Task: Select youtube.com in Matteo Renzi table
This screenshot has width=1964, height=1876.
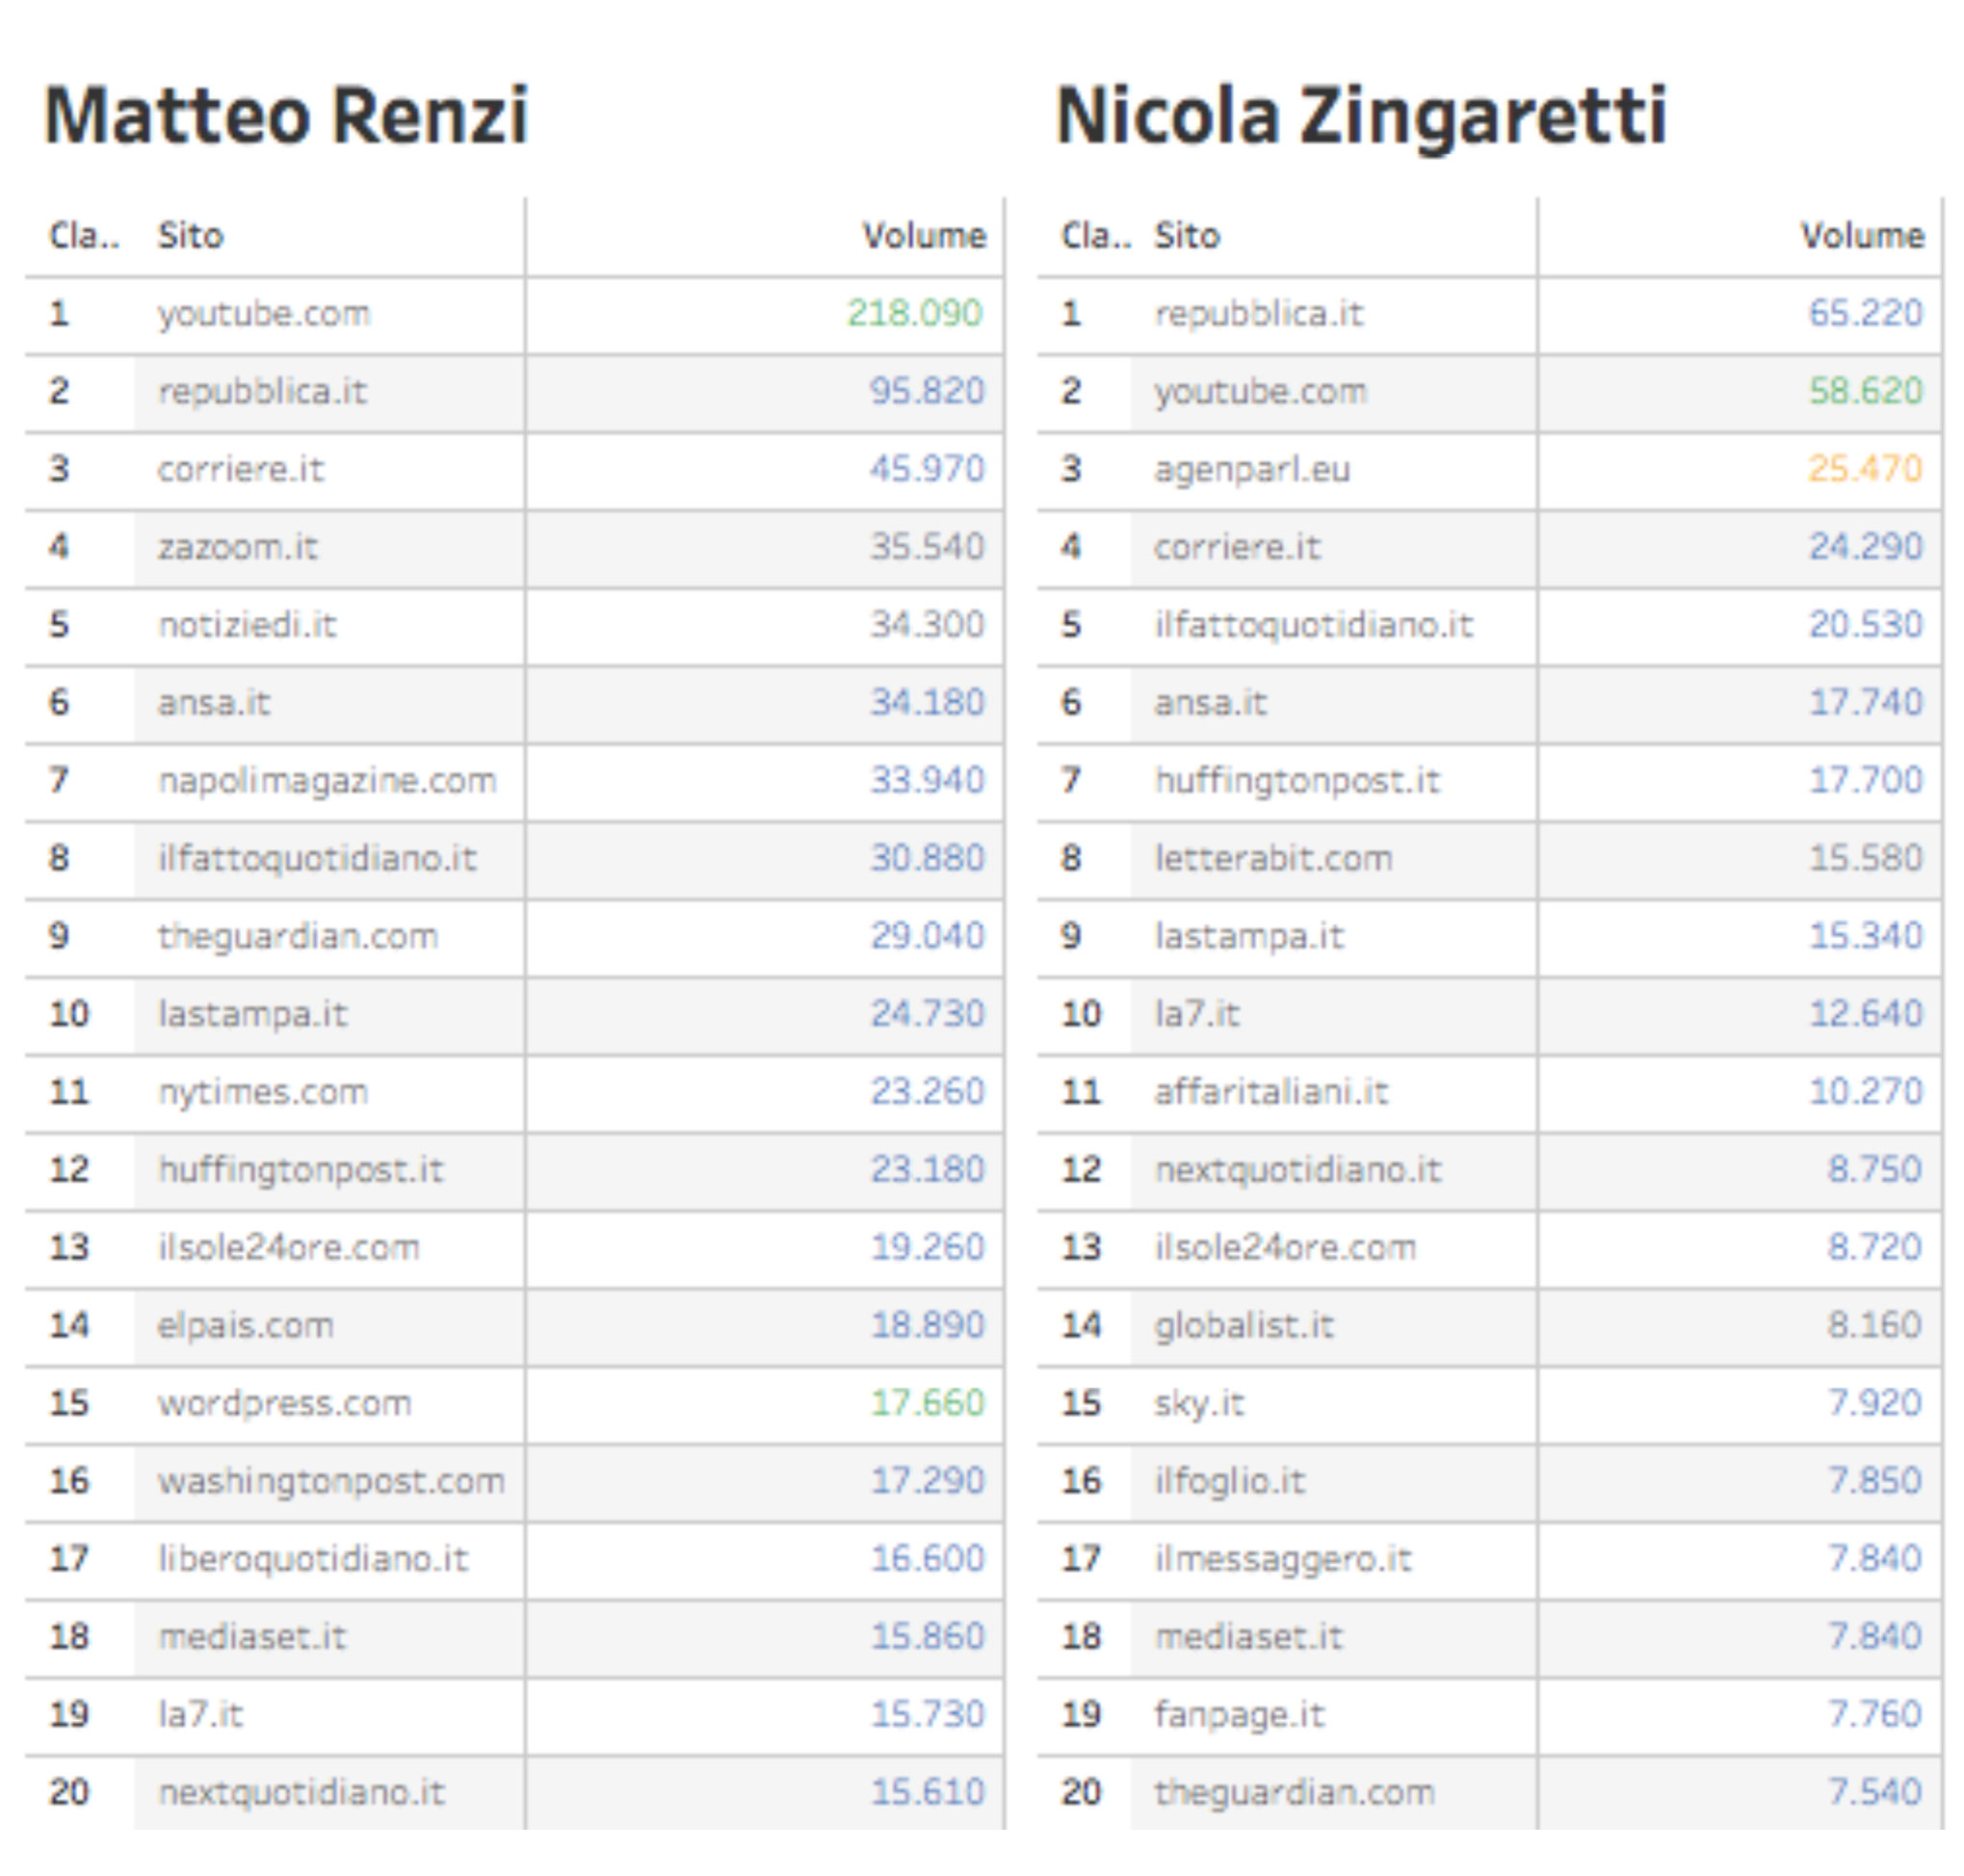Action: [x=264, y=314]
